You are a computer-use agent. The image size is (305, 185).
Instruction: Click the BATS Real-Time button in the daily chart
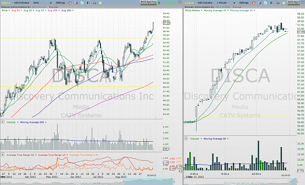[x=148, y=3]
